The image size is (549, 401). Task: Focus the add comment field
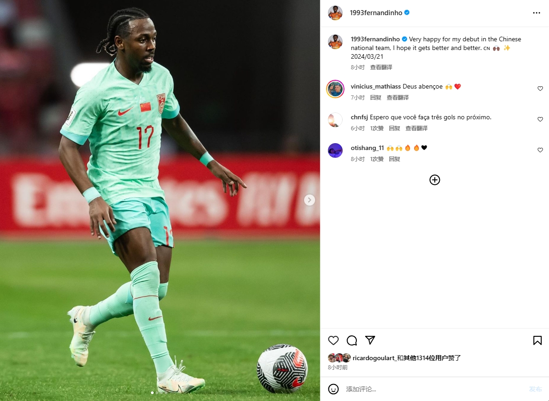[x=434, y=389]
